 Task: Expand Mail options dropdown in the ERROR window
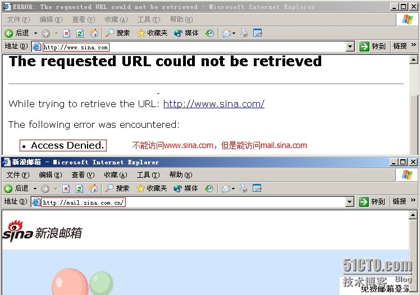pyautogui.click(x=234, y=34)
